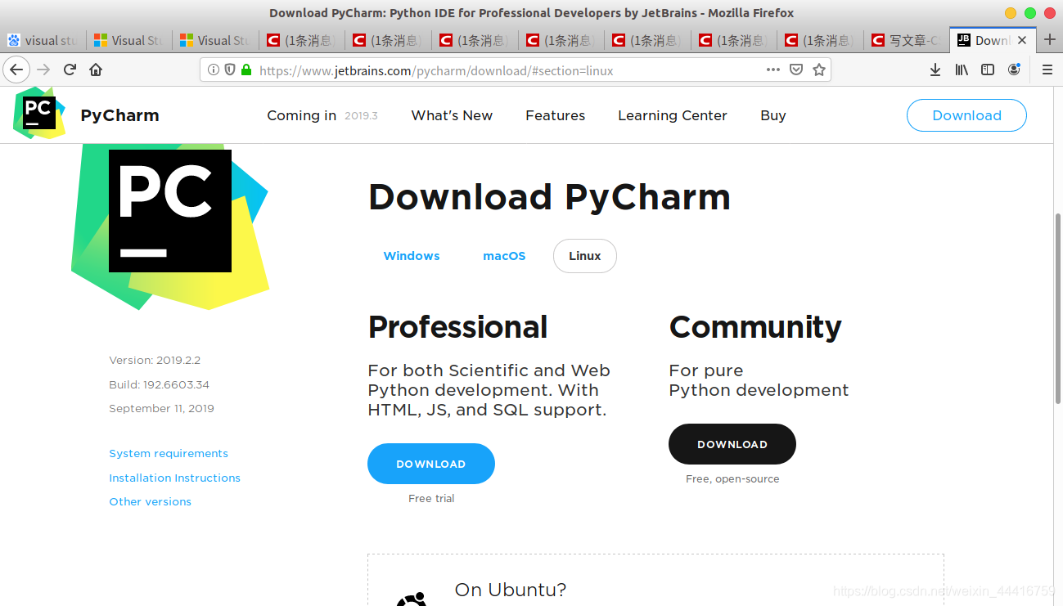Open the page actions three-dot menu

(773, 70)
